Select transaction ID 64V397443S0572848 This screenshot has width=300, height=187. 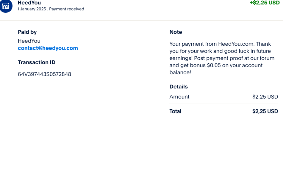[44, 74]
